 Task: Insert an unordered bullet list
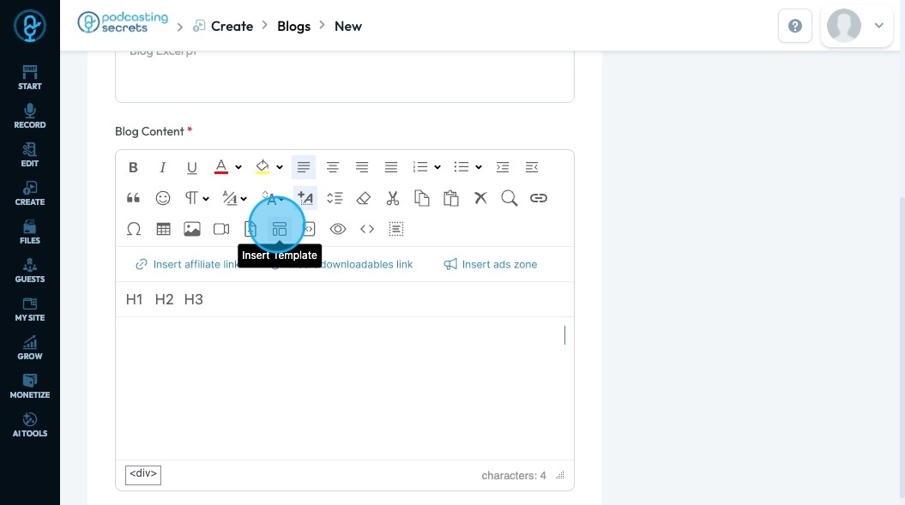click(462, 167)
